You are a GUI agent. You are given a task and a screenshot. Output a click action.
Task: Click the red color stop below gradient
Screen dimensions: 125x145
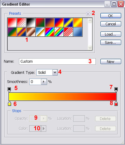pyautogui.click(x=116, y=104)
